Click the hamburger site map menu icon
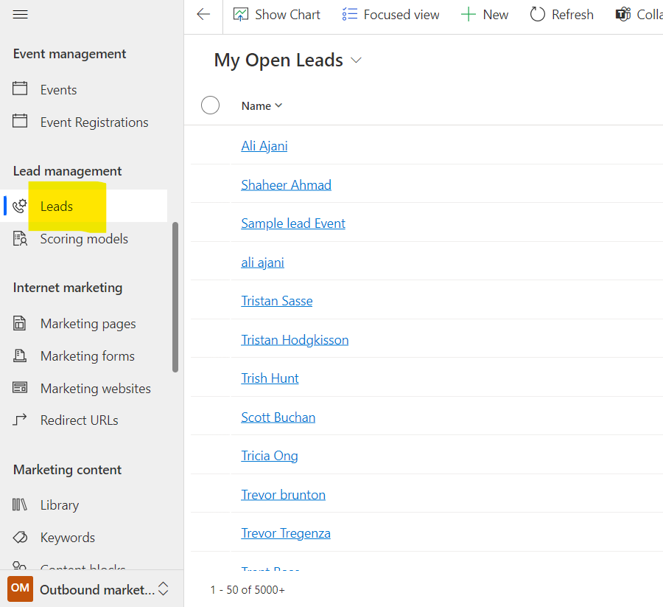The height and width of the screenshot is (607, 663). 21,15
